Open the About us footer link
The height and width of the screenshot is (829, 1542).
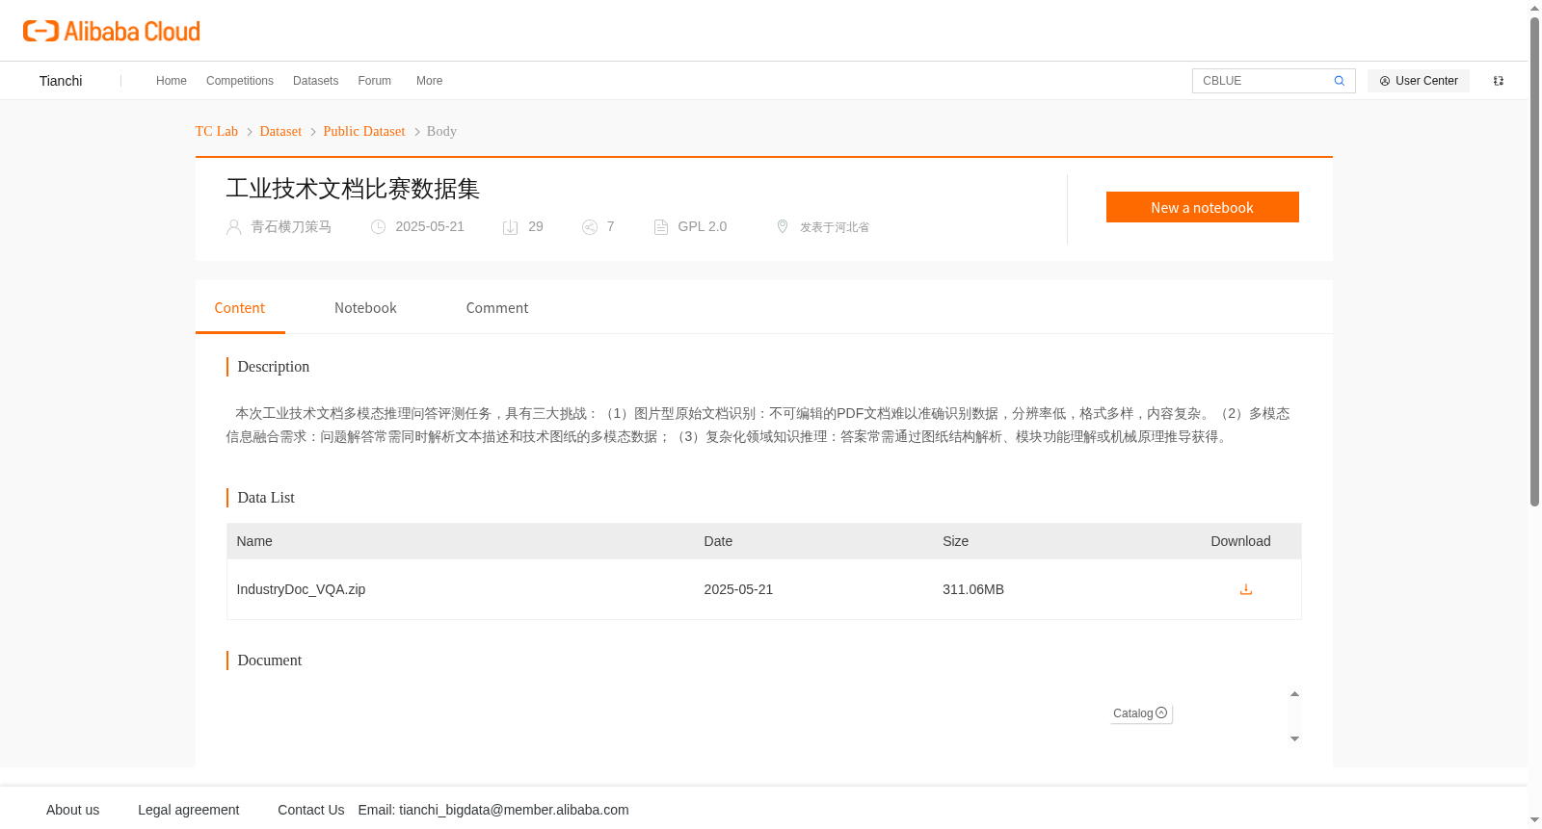[73, 810]
